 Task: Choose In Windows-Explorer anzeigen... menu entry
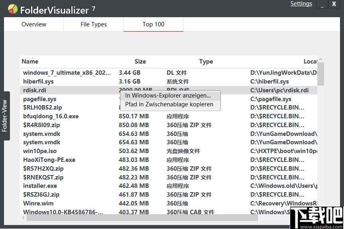(x=170, y=96)
